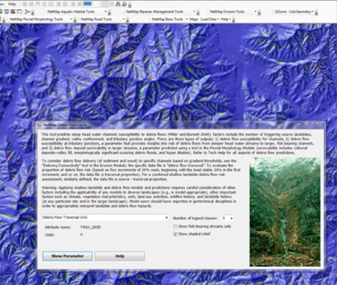This screenshot has height=285, width=337.
Task: Open the NetMap Erosion Tools dropdown
Action: click(255, 11)
